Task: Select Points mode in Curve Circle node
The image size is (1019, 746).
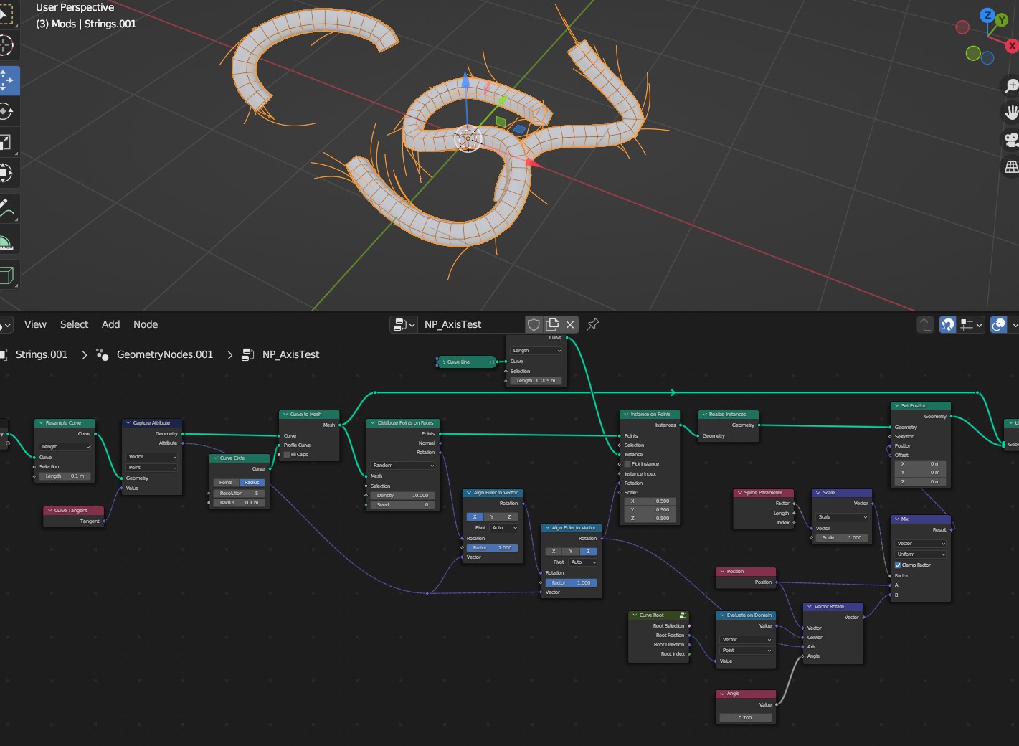Action: [x=227, y=483]
